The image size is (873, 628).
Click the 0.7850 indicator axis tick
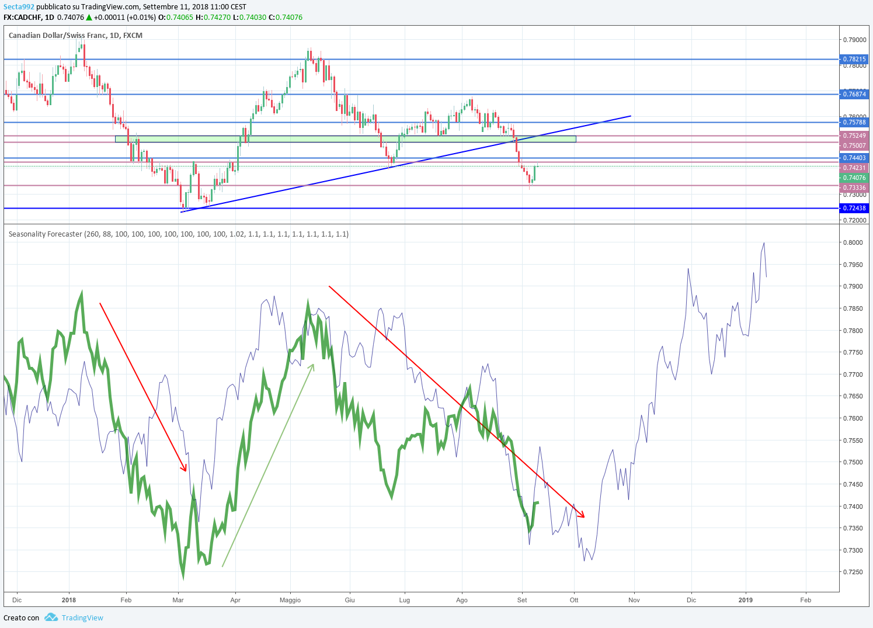[x=854, y=308]
